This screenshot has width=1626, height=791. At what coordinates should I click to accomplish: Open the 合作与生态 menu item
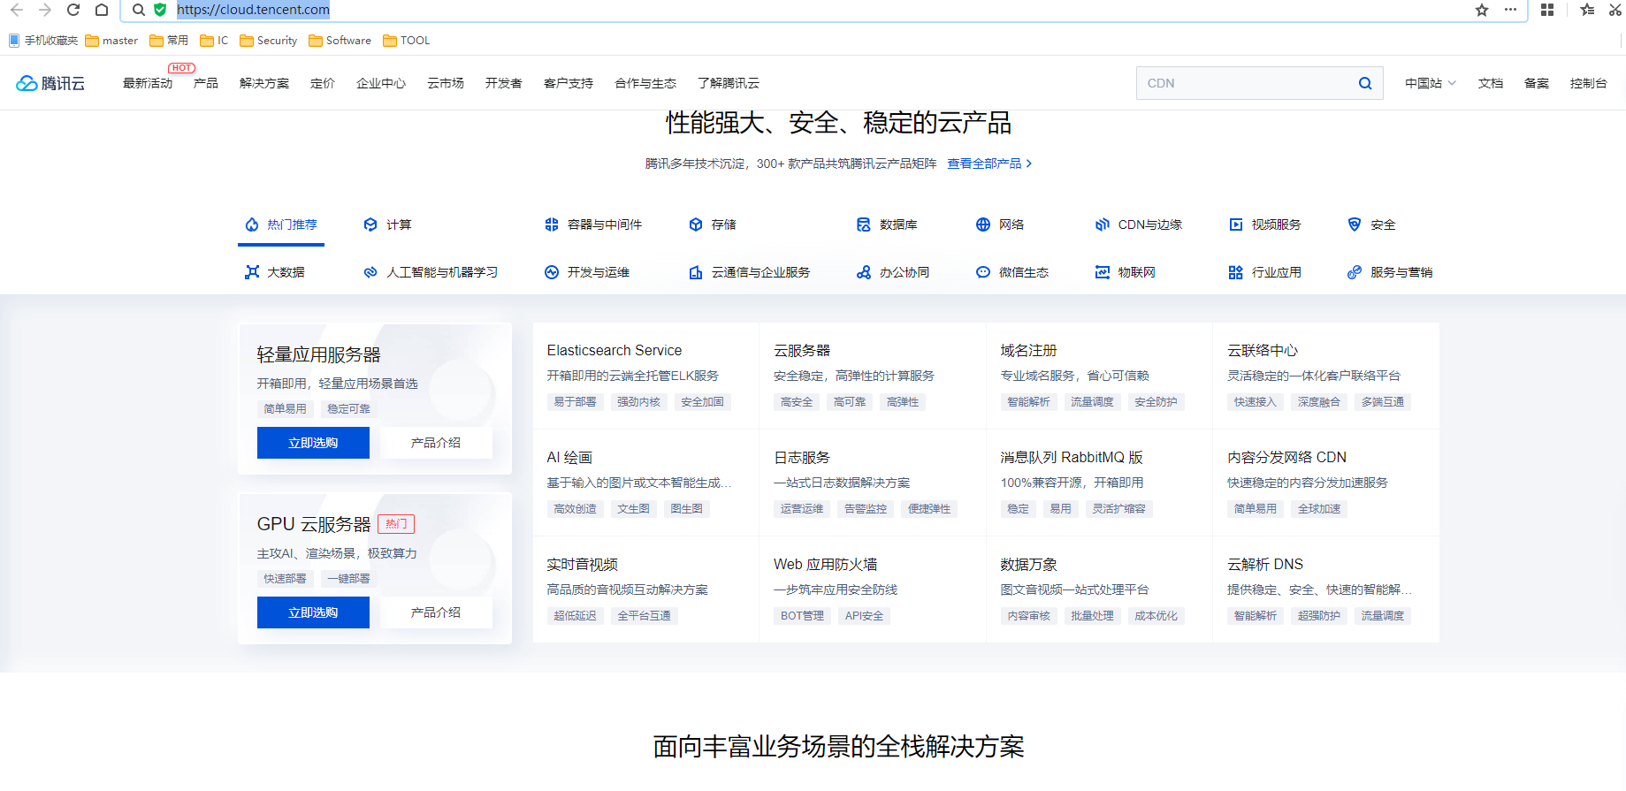click(645, 83)
